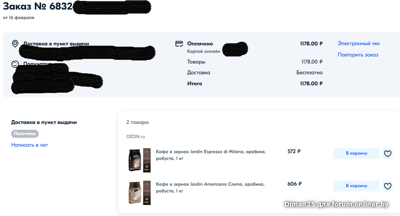Open Написать в чат link
The image size is (400, 216).
(x=29, y=145)
